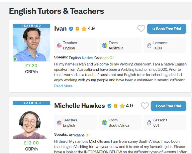Click the star rating icon beside Ivan
This screenshot has height=154, width=192.
(x=84, y=29)
